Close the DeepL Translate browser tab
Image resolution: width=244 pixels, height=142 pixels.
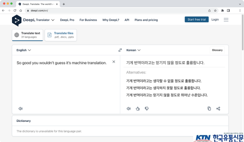[57, 4]
